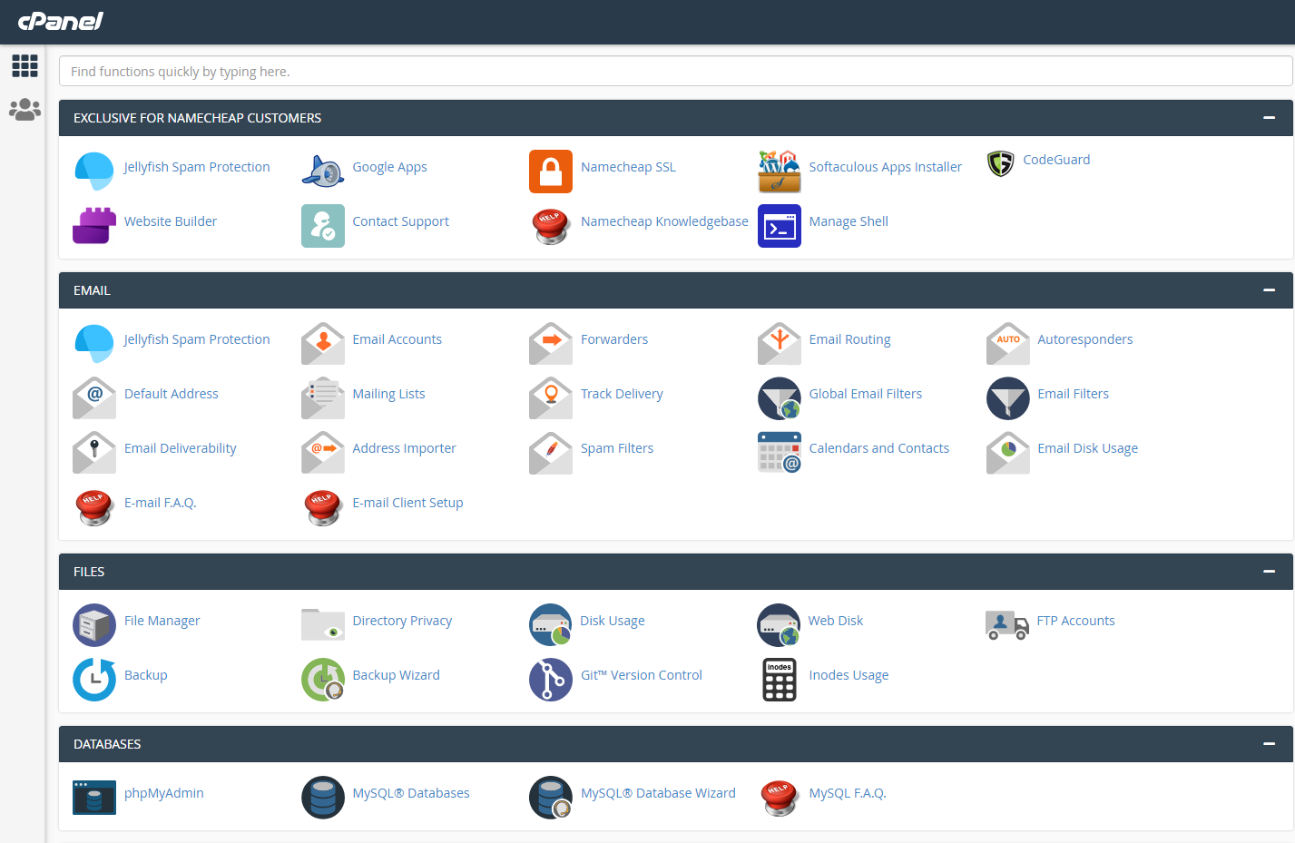Click the FILES section header title
The image size is (1295, 843).
coord(89,572)
